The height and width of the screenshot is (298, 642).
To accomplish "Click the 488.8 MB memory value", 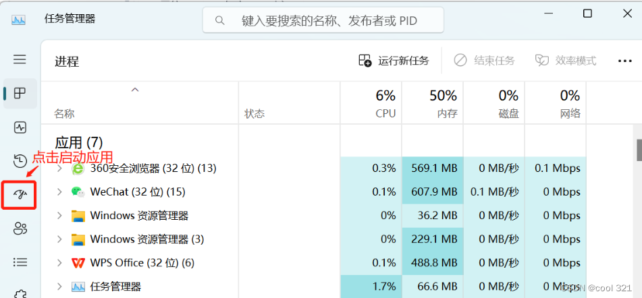I will [x=435, y=263].
